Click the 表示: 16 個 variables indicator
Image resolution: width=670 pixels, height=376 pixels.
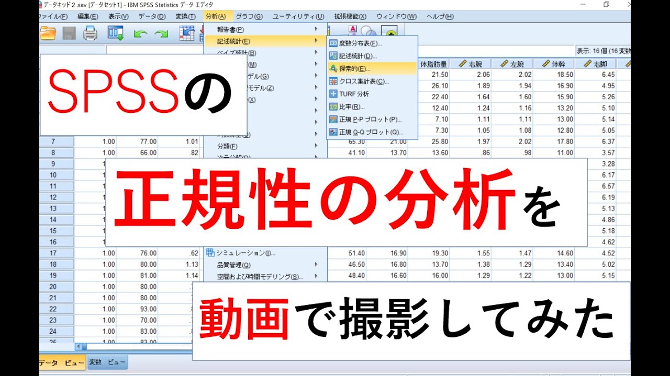(603, 51)
